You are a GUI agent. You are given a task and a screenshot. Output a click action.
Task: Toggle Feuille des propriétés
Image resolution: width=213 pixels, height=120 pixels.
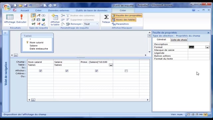point(127,15)
